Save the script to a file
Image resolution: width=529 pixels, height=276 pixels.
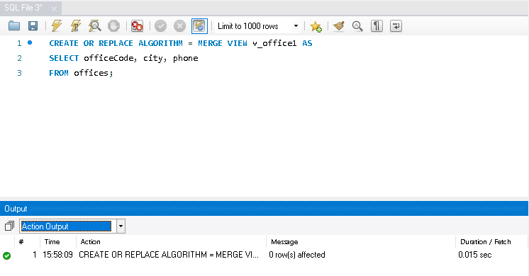[33, 26]
